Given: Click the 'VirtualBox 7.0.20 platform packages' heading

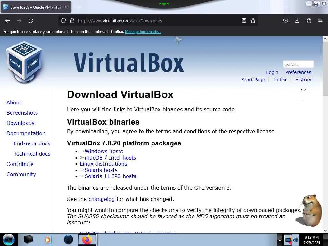Looking at the screenshot, I should pos(124,143).
